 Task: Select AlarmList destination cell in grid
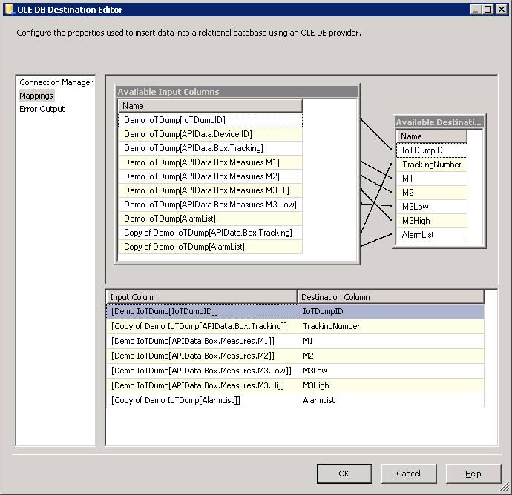click(x=391, y=400)
